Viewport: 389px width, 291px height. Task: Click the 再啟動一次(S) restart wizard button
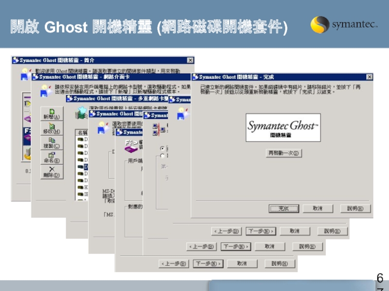(283, 153)
